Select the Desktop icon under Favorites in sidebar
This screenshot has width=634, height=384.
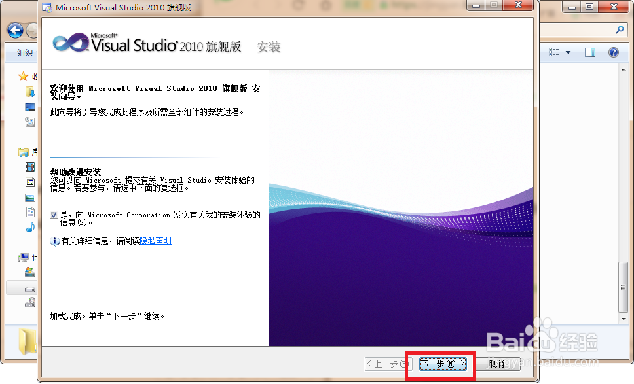click(30, 107)
